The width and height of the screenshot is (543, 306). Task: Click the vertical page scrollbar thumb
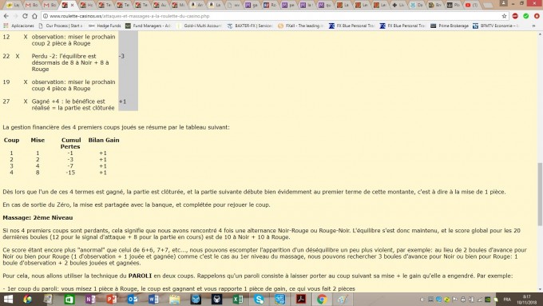click(x=540, y=194)
